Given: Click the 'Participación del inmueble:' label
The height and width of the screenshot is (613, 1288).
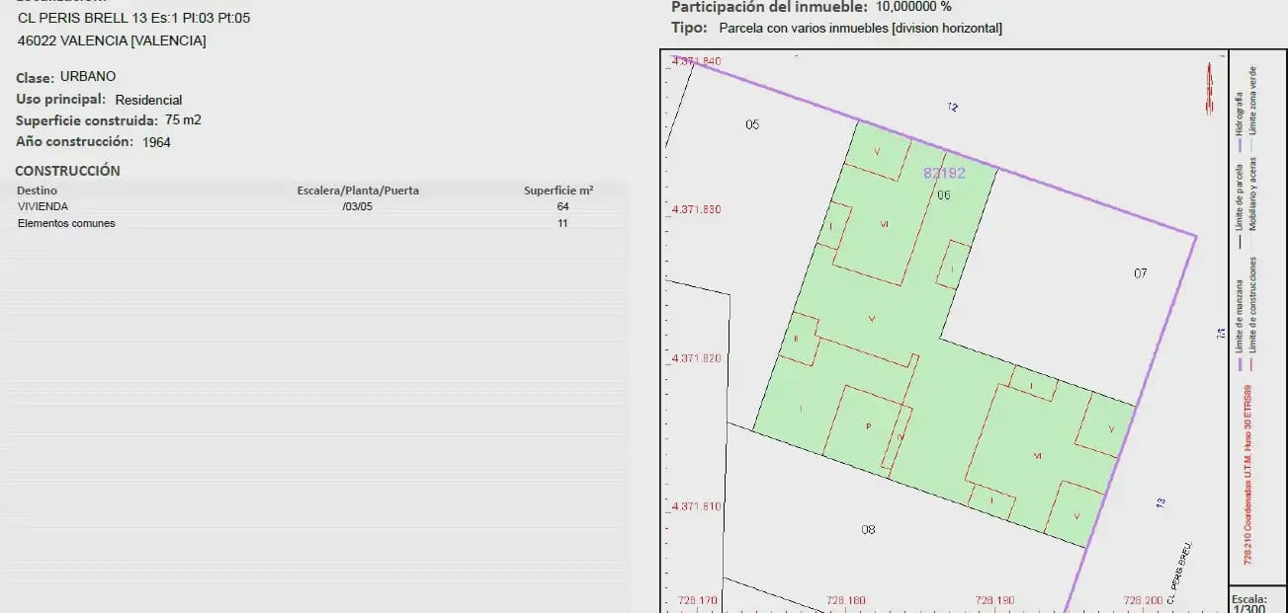Looking at the screenshot, I should click(x=769, y=6).
